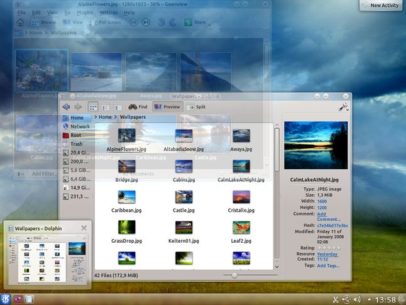The height and width of the screenshot is (305, 406).
Task: Select Cristallo.jpg file icon
Action: pyautogui.click(x=241, y=197)
